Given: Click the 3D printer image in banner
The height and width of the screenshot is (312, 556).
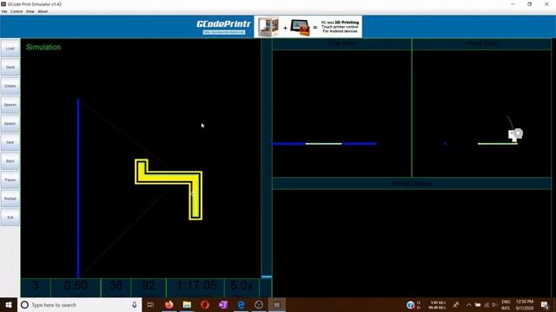Looking at the screenshot, I should 268,27.
